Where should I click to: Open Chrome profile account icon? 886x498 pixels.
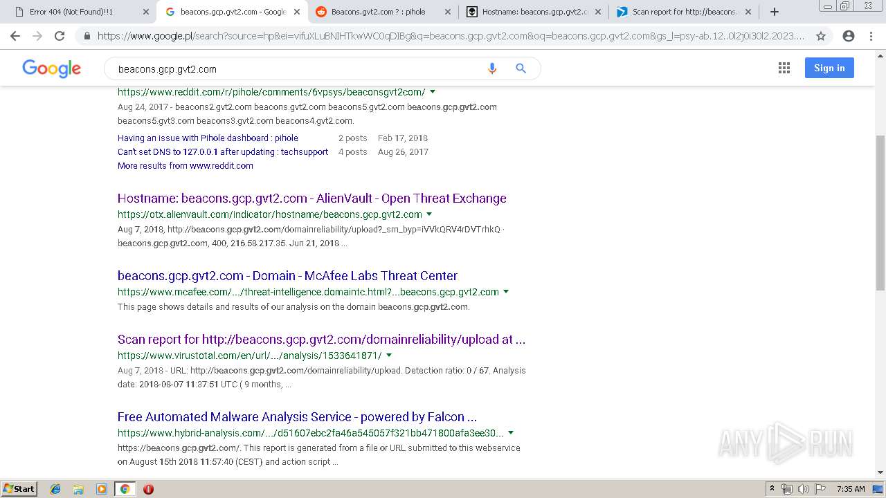click(849, 36)
